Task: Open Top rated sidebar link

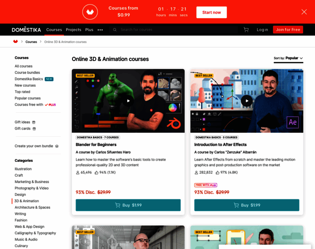Action: tap(22, 92)
